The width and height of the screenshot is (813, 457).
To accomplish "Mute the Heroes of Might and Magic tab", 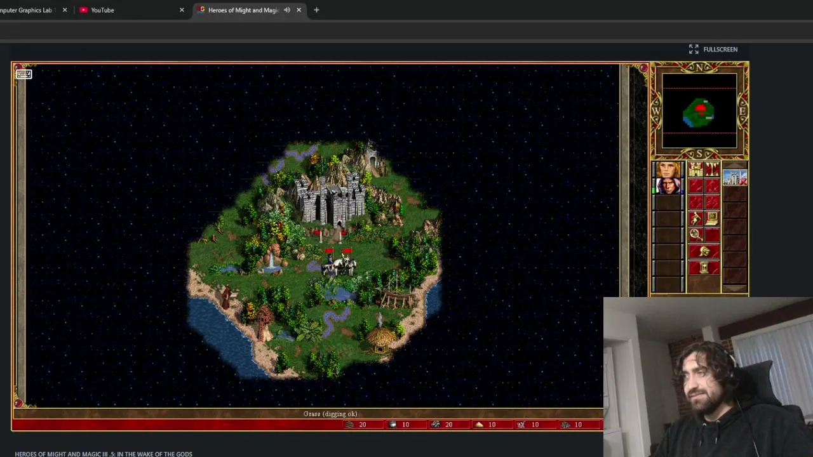I will click(287, 10).
